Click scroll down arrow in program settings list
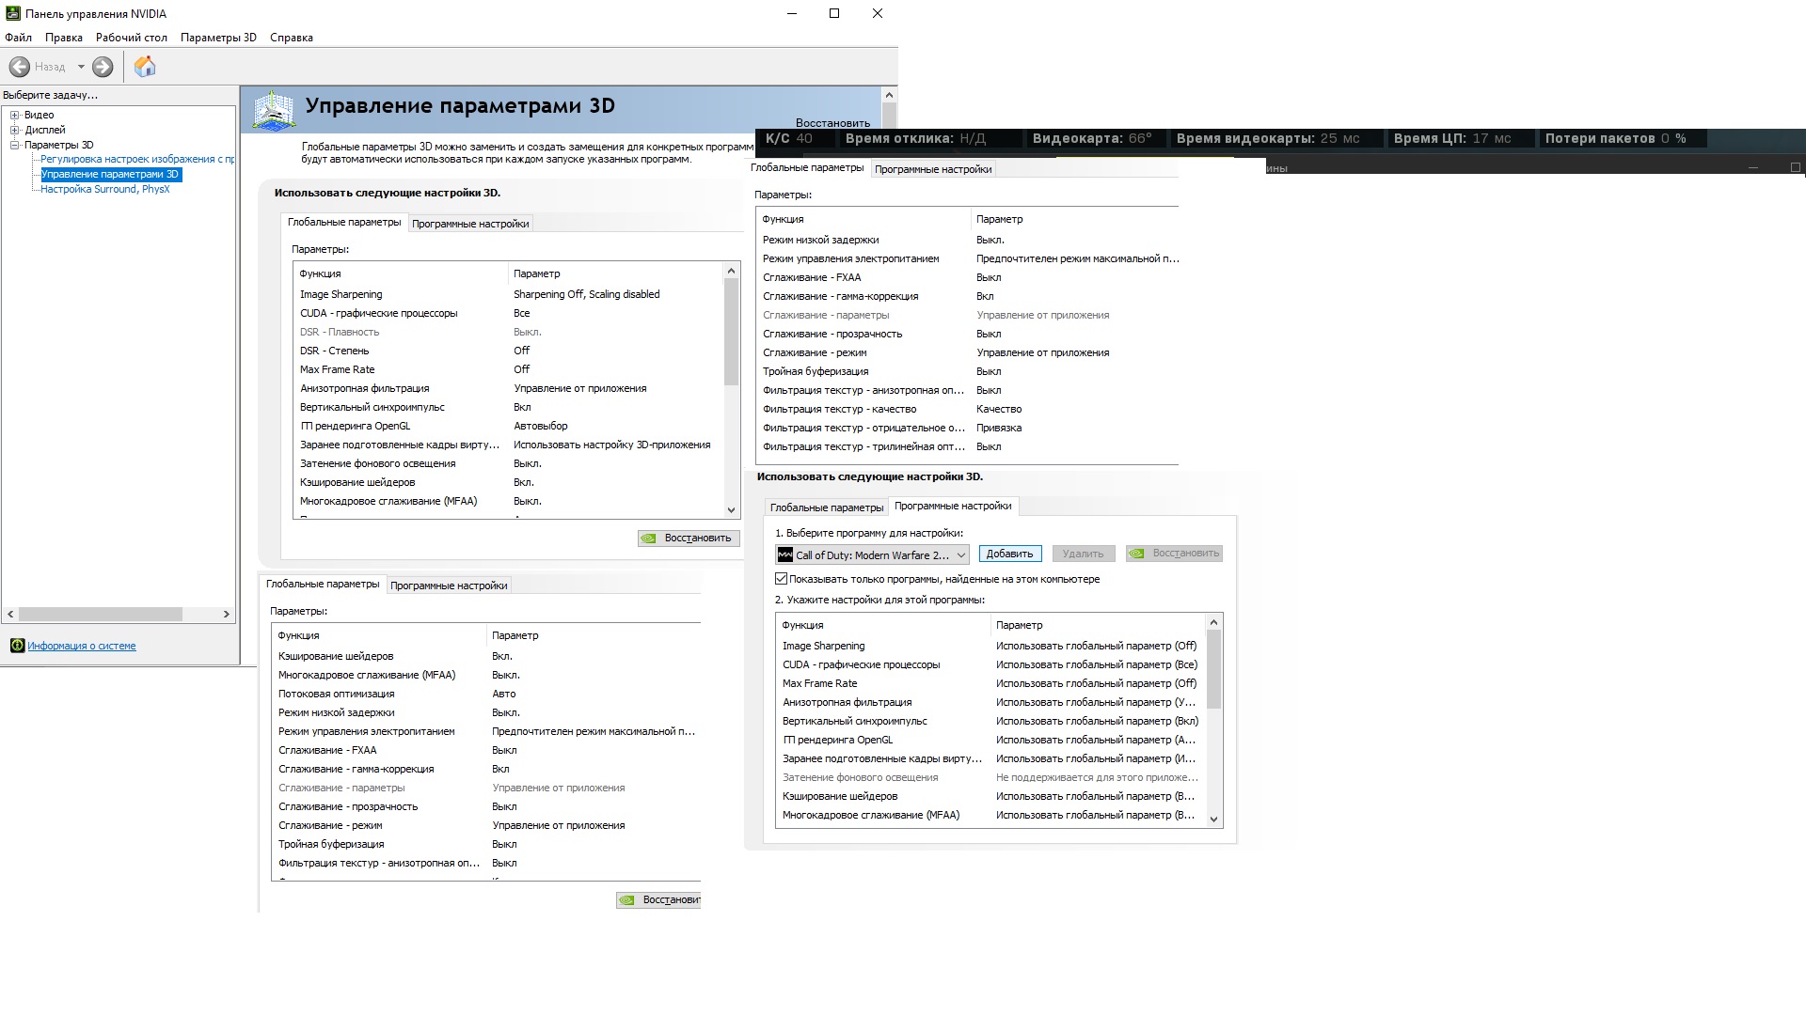The height and width of the screenshot is (1015, 1806). (x=1213, y=819)
